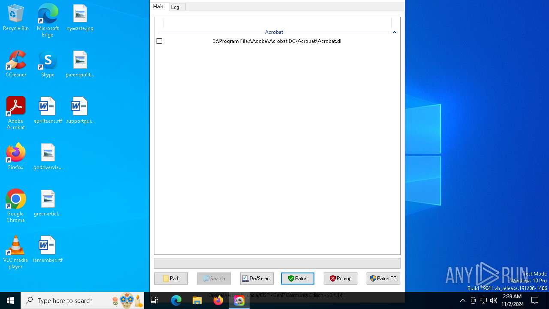This screenshot has width=549, height=309.
Task: Click the De/Select button
Action: coord(257,279)
